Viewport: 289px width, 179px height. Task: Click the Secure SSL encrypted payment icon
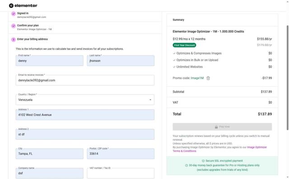203,161
